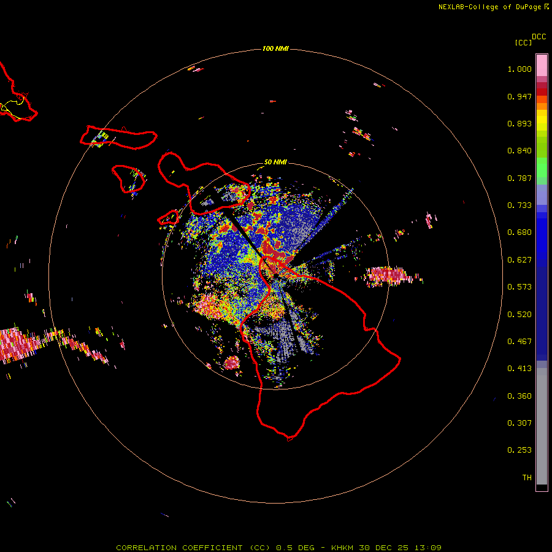Select the 0.467 scale value

[x=519, y=342]
